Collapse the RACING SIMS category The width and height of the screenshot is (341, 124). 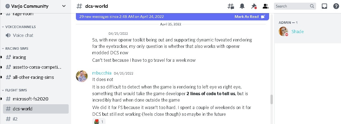[15, 48]
